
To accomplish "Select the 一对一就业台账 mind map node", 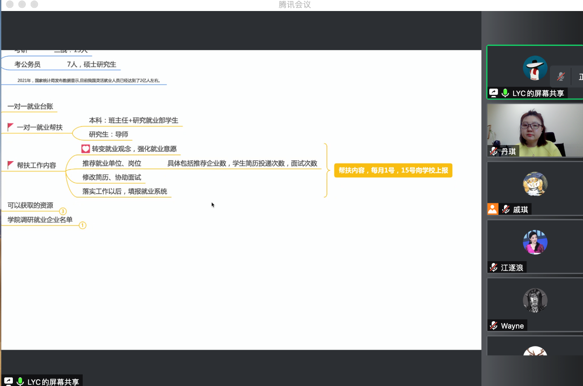I will 30,106.
